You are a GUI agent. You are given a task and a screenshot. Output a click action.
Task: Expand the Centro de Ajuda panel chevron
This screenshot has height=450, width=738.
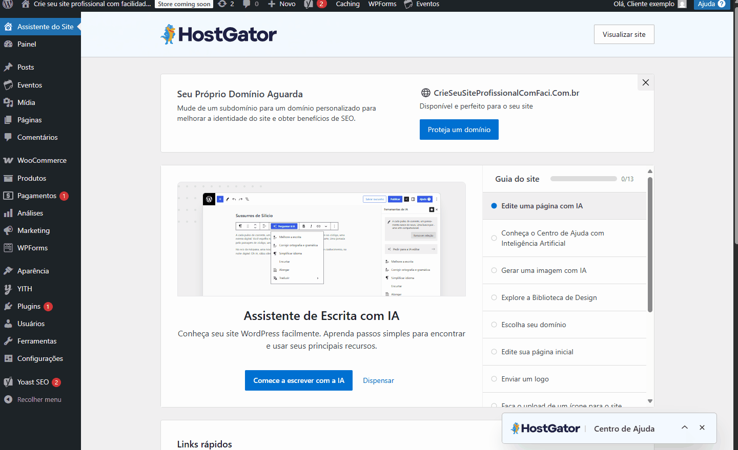click(684, 427)
